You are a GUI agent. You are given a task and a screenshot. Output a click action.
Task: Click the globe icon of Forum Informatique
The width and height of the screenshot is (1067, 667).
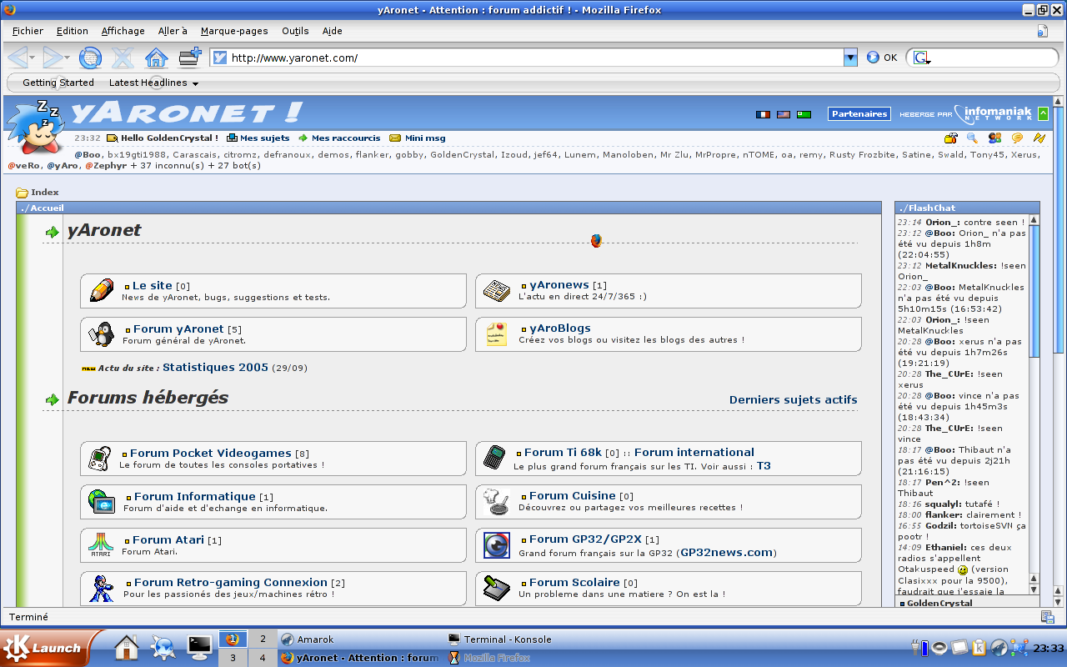(x=101, y=502)
